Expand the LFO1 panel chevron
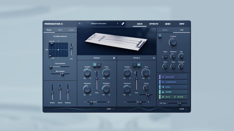This screenshot has height=131, width=234. click(113, 109)
